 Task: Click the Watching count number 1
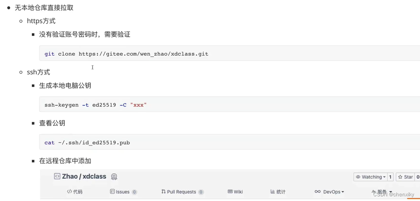(390, 177)
